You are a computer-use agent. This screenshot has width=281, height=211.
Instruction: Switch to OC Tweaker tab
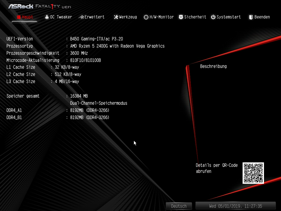tap(58, 17)
